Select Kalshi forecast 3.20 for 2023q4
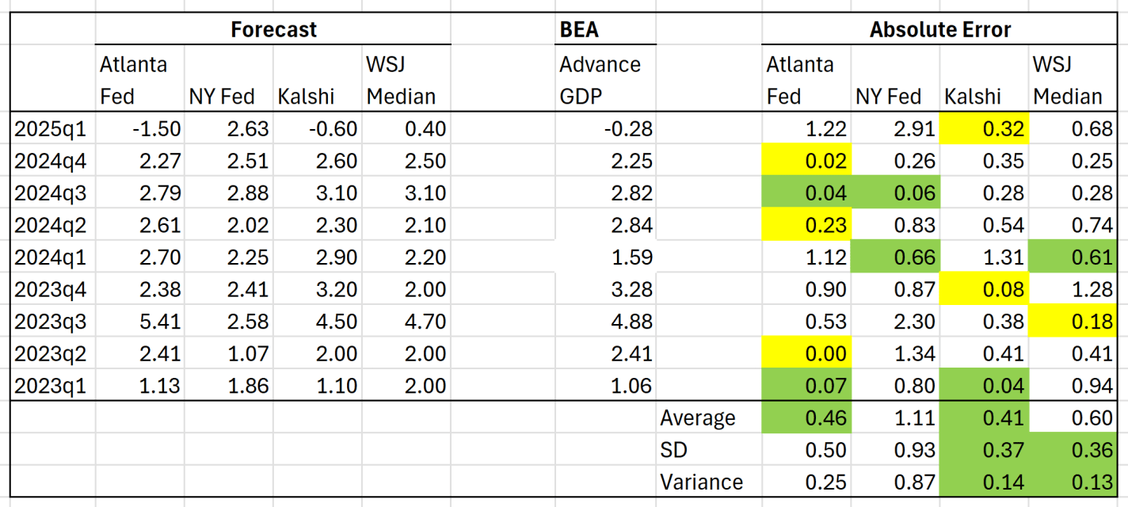Viewport: 1128px width, 507px height. tap(318, 289)
